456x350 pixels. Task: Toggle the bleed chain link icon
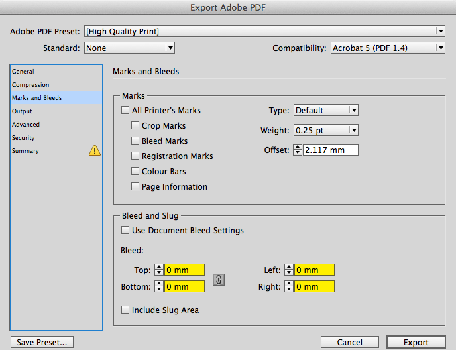(219, 280)
